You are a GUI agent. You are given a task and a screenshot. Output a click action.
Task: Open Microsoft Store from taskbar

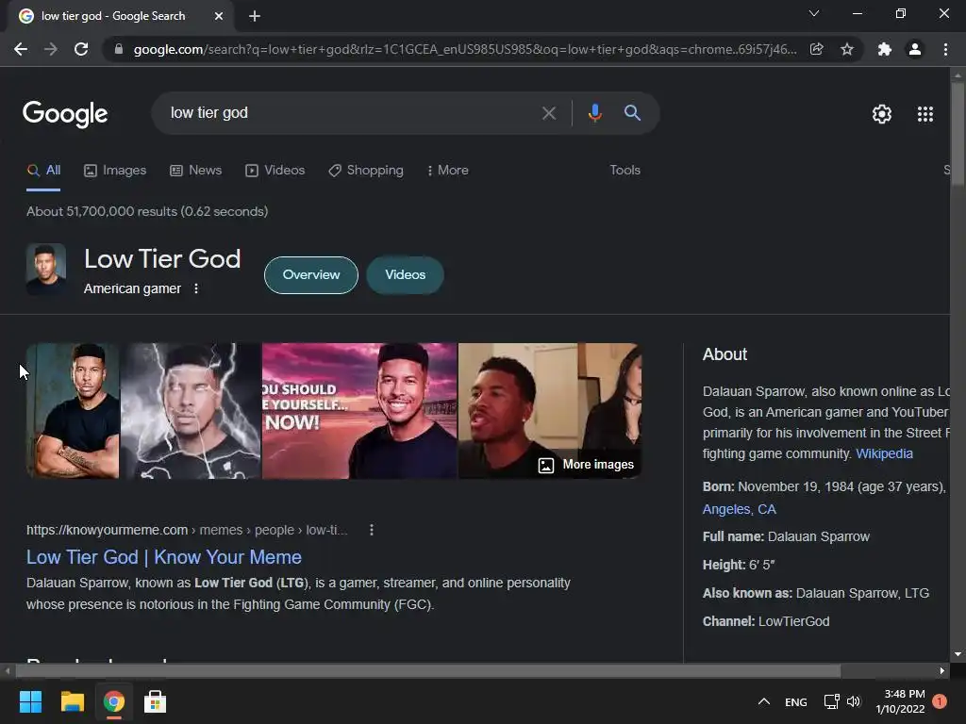click(x=156, y=701)
